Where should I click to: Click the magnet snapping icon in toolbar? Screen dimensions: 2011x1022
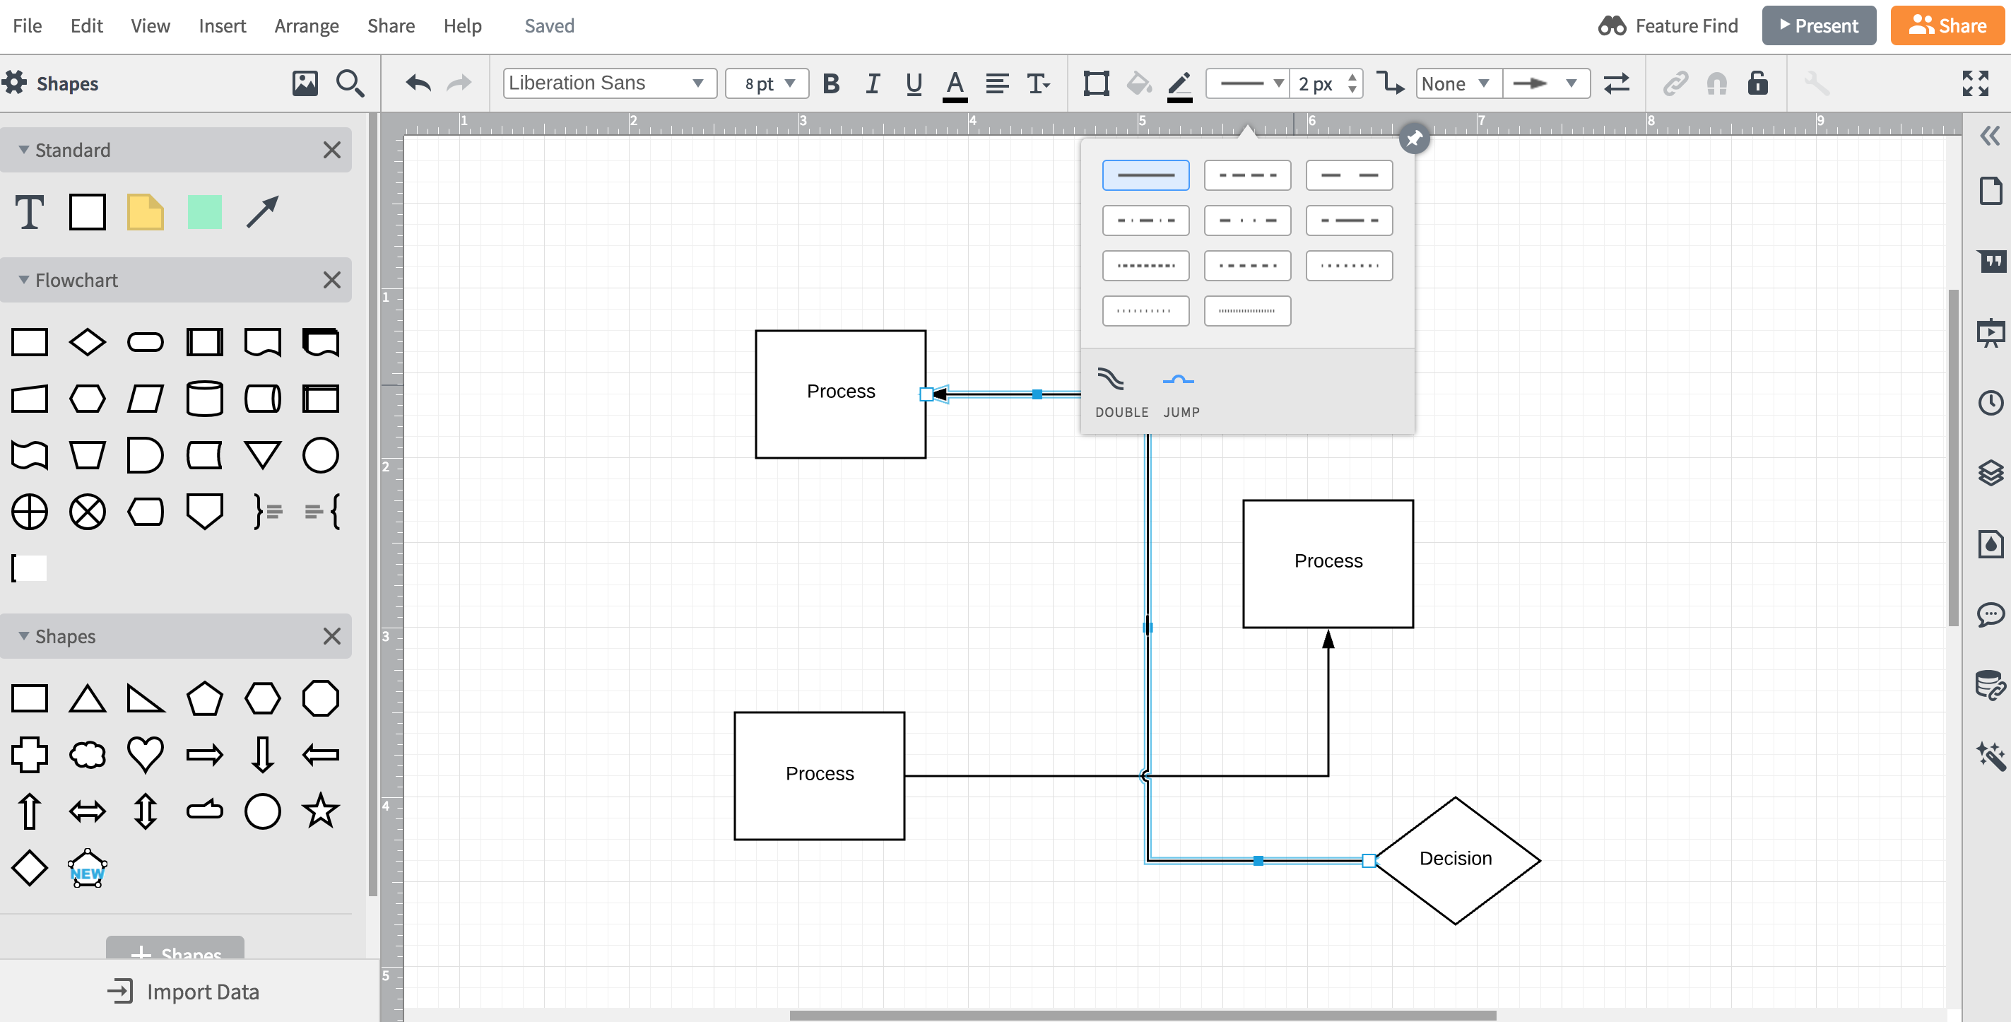point(1716,83)
